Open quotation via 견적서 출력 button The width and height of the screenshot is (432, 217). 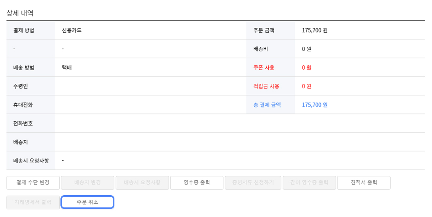click(364, 183)
